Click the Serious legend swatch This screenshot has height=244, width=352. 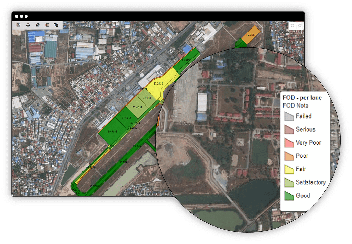(x=289, y=130)
